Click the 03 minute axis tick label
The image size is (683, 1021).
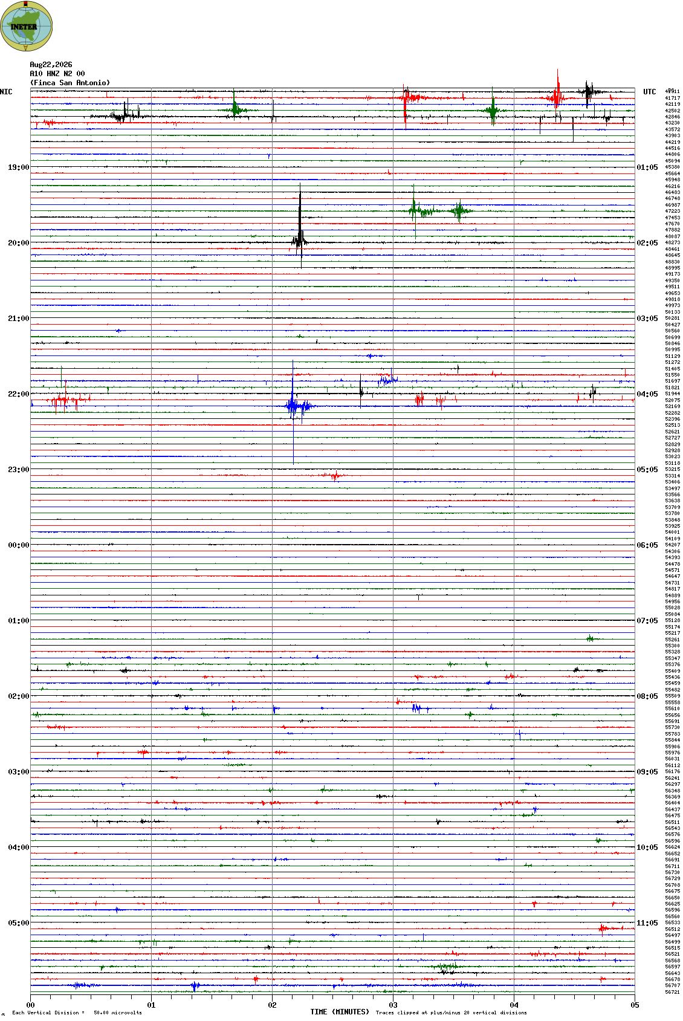393,1005
